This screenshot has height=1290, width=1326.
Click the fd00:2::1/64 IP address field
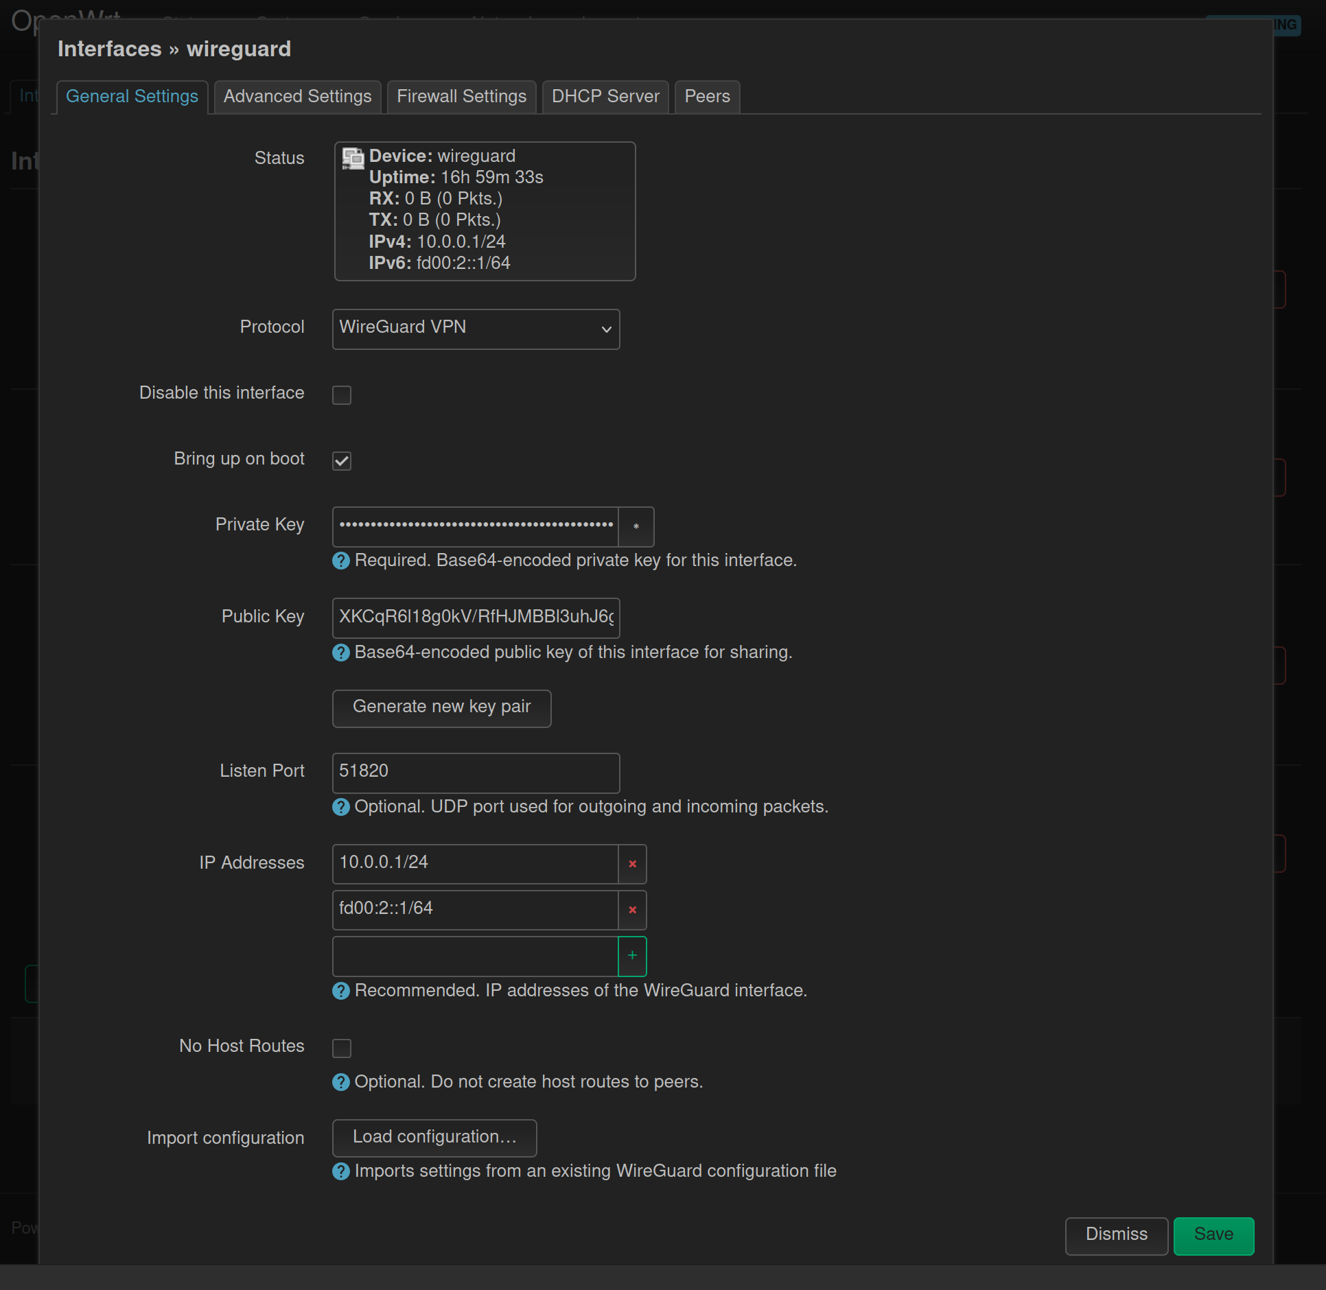point(475,910)
